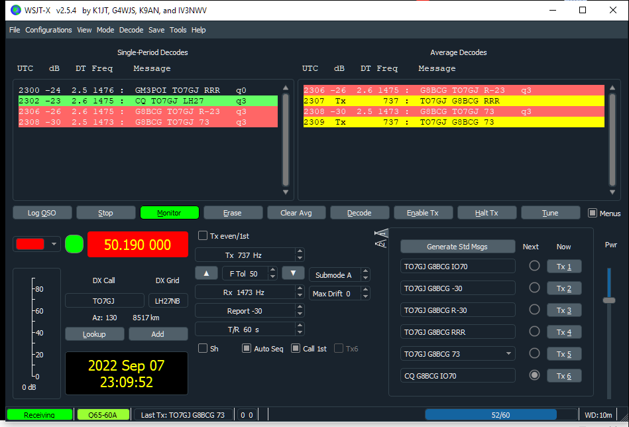Click the Tune button

(x=550, y=213)
